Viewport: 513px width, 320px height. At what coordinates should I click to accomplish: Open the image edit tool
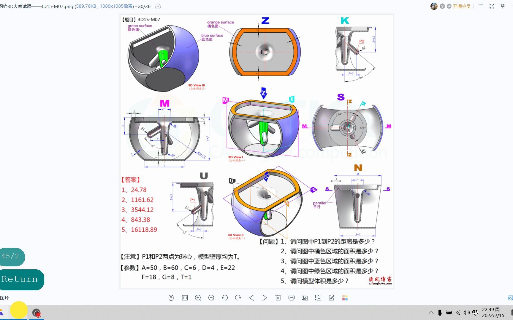(x=332, y=298)
